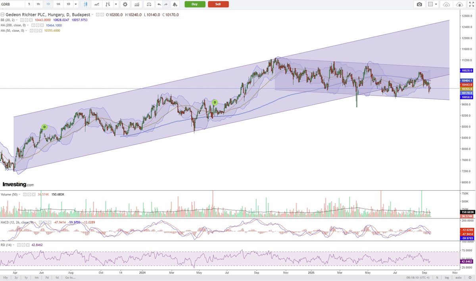Click the green Buy button
This screenshot has height=281, width=476.
(x=195, y=4)
